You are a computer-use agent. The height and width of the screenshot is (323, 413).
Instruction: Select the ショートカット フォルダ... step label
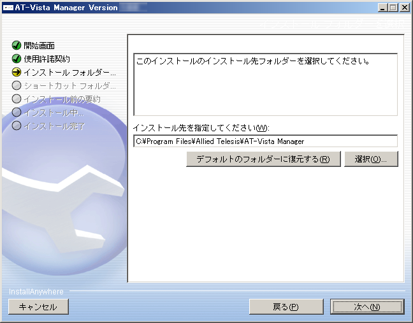tap(70, 86)
